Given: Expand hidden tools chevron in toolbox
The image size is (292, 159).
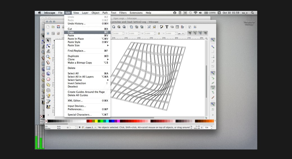Looking at the screenshot, I should [x=48, y=115].
